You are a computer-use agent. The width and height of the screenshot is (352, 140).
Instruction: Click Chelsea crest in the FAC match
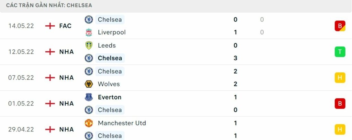89,20
